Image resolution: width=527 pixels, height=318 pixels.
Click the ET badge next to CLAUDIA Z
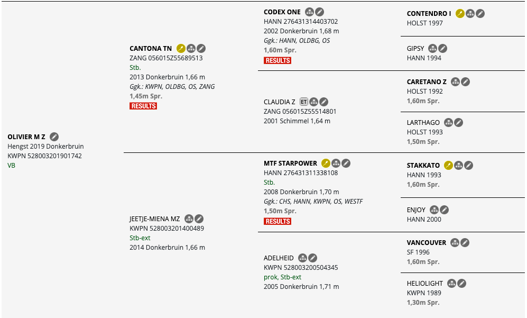pyautogui.click(x=304, y=102)
